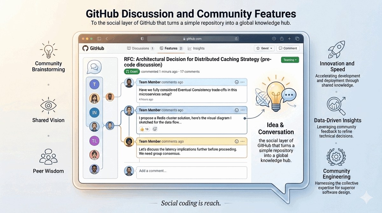Open ellipsis menu on Eventual Consistency comment
The width and height of the screenshot is (382, 213).
tap(243, 82)
